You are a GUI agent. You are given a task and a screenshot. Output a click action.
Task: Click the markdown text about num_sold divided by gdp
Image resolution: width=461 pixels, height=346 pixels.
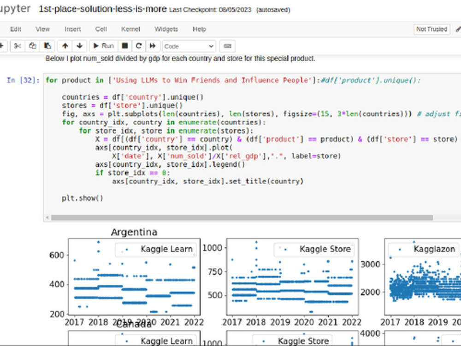coord(180,59)
